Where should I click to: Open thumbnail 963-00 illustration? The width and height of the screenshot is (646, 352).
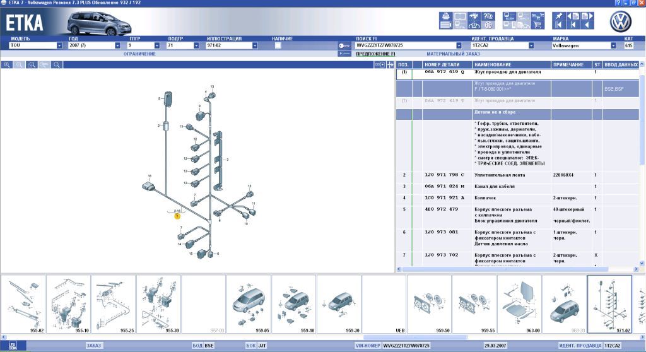(519, 304)
